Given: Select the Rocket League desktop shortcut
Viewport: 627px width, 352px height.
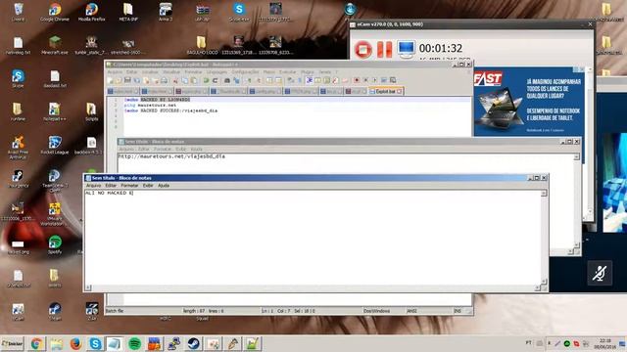Looking at the screenshot, I should [55, 145].
